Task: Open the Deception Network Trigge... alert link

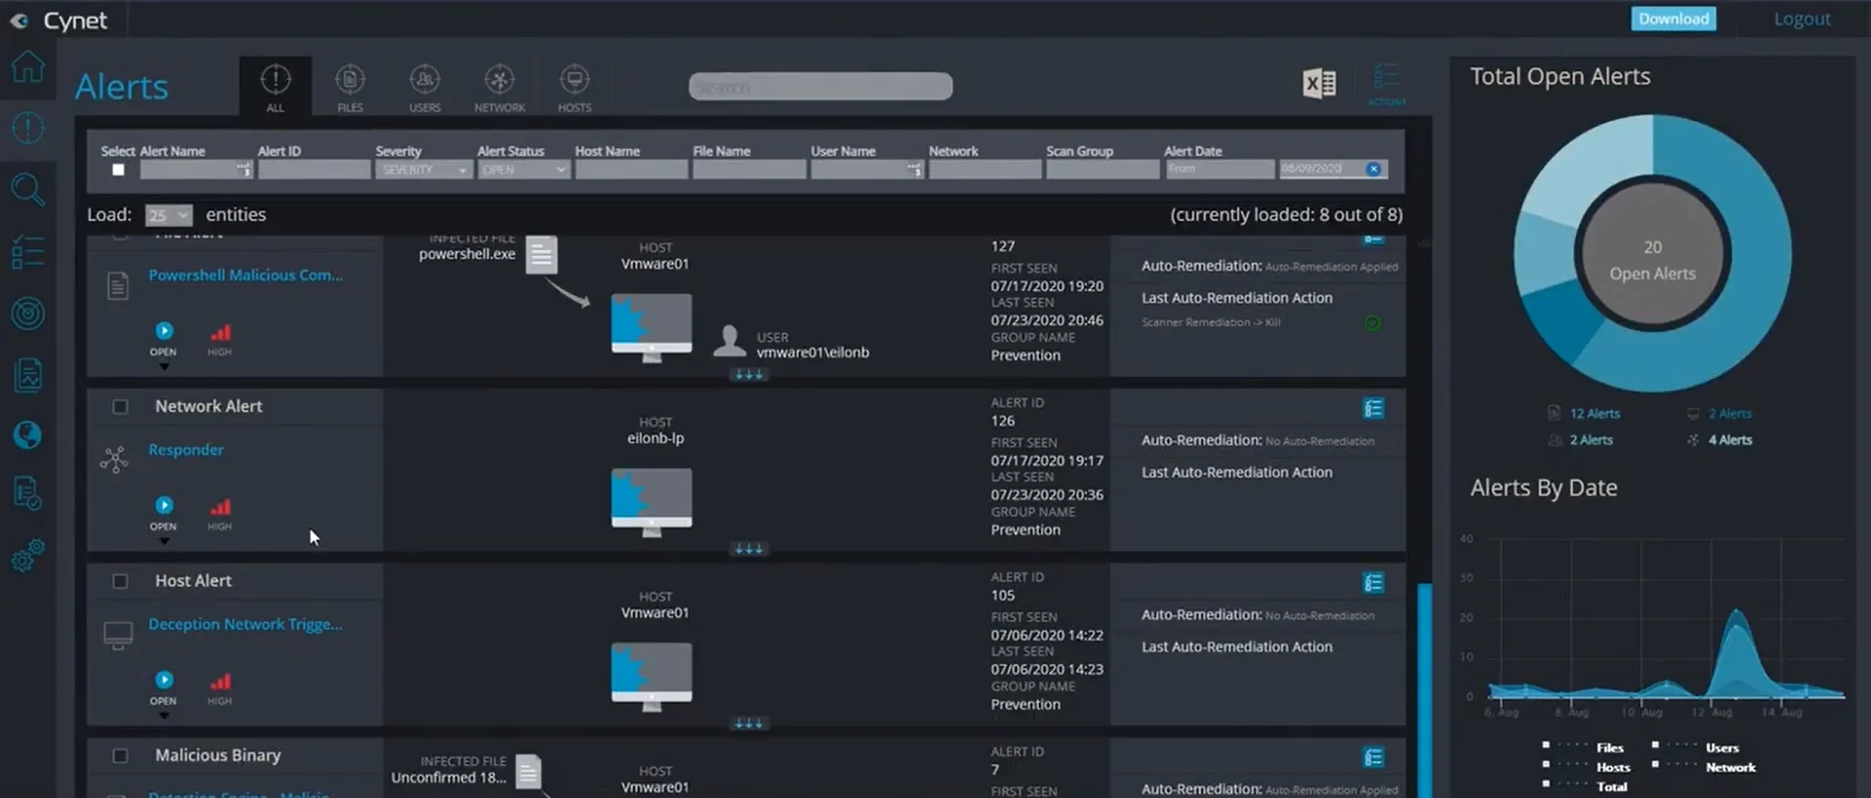Action: point(245,625)
